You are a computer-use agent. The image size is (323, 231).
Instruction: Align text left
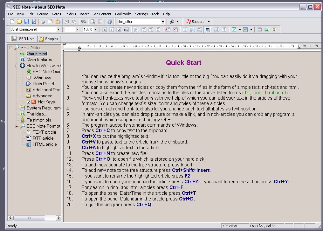136,30
